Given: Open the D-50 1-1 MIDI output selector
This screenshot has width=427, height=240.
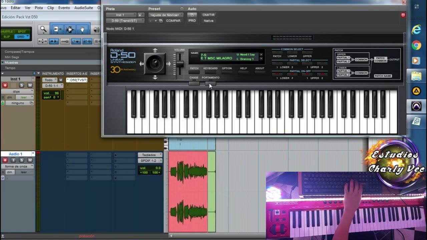Looking at the screenshot, I should pos(53,86).
